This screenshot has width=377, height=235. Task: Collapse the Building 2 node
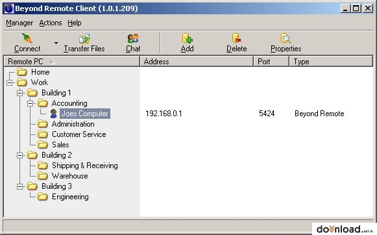[20, 155]
